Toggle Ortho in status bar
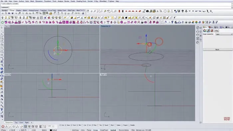This screenshot has width=233, height=131. (x=83, y=130)
